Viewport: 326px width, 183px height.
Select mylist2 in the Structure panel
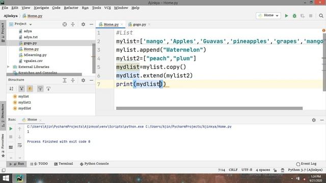point(24,102)
